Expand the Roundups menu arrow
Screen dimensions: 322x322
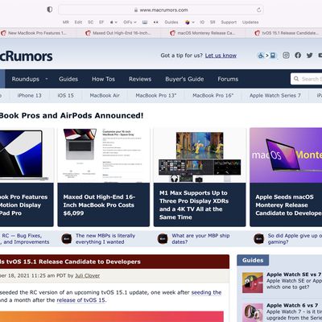click(47, 79)
